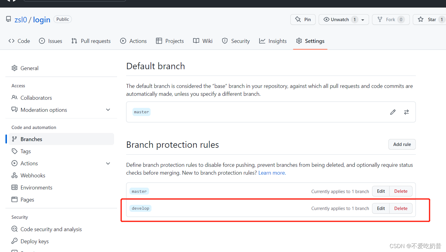This screenshot has width=446, height=252.
Task: Open the Code tab
Action: click(19, 41)
